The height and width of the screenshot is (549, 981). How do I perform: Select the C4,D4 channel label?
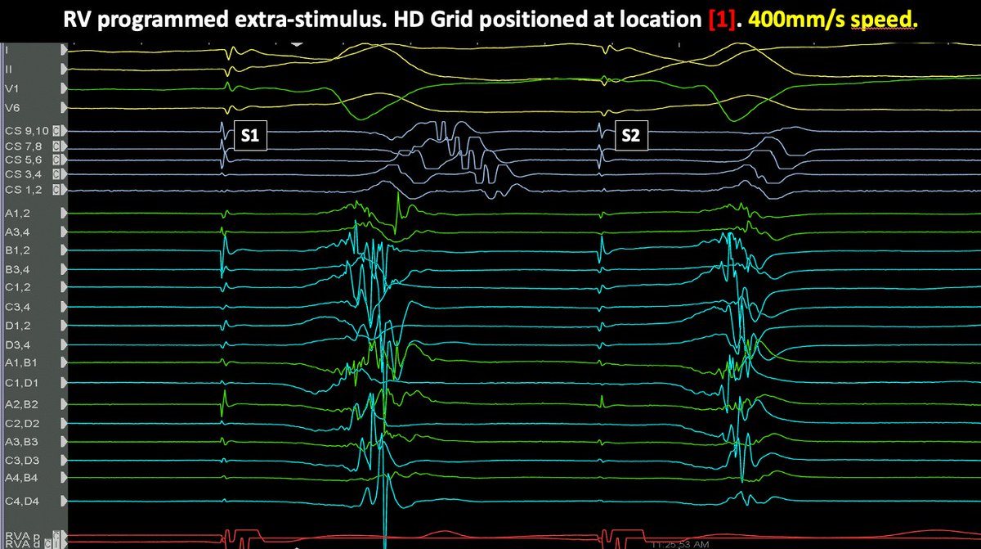(22, 502)
